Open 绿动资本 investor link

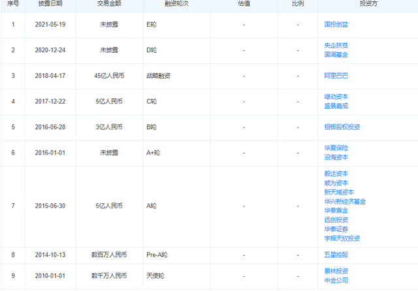[336, 97]
